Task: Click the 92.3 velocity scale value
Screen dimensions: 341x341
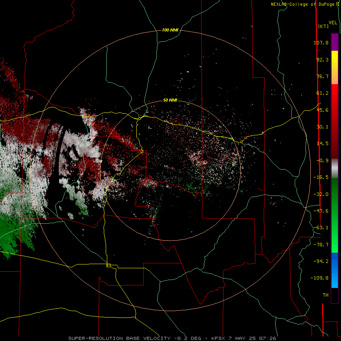Action: click(x=322, y=59)
